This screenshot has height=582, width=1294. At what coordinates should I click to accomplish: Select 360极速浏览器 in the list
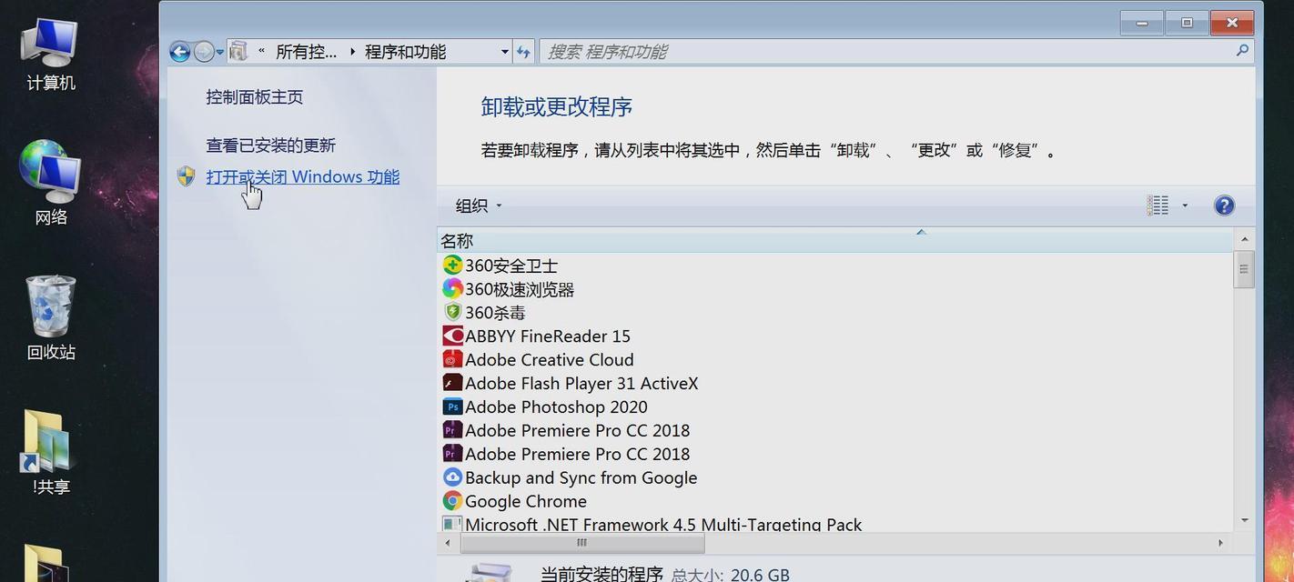520,289
